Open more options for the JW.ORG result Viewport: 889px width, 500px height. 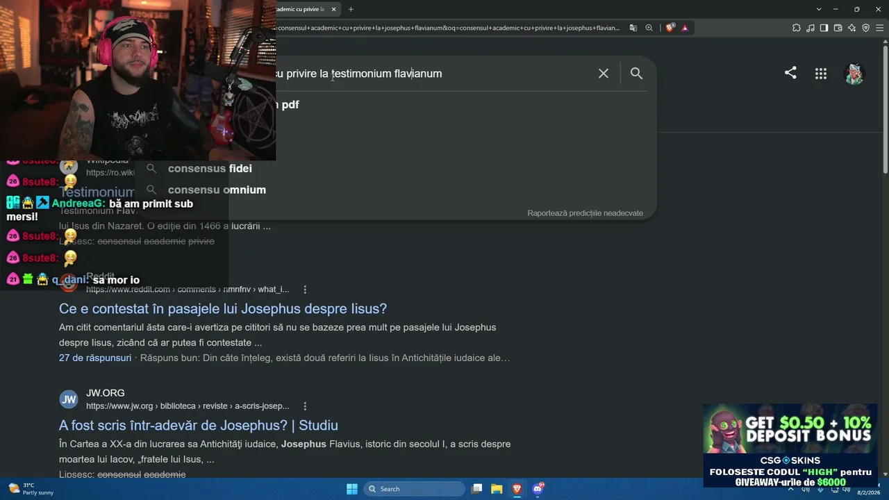point(305,406)
